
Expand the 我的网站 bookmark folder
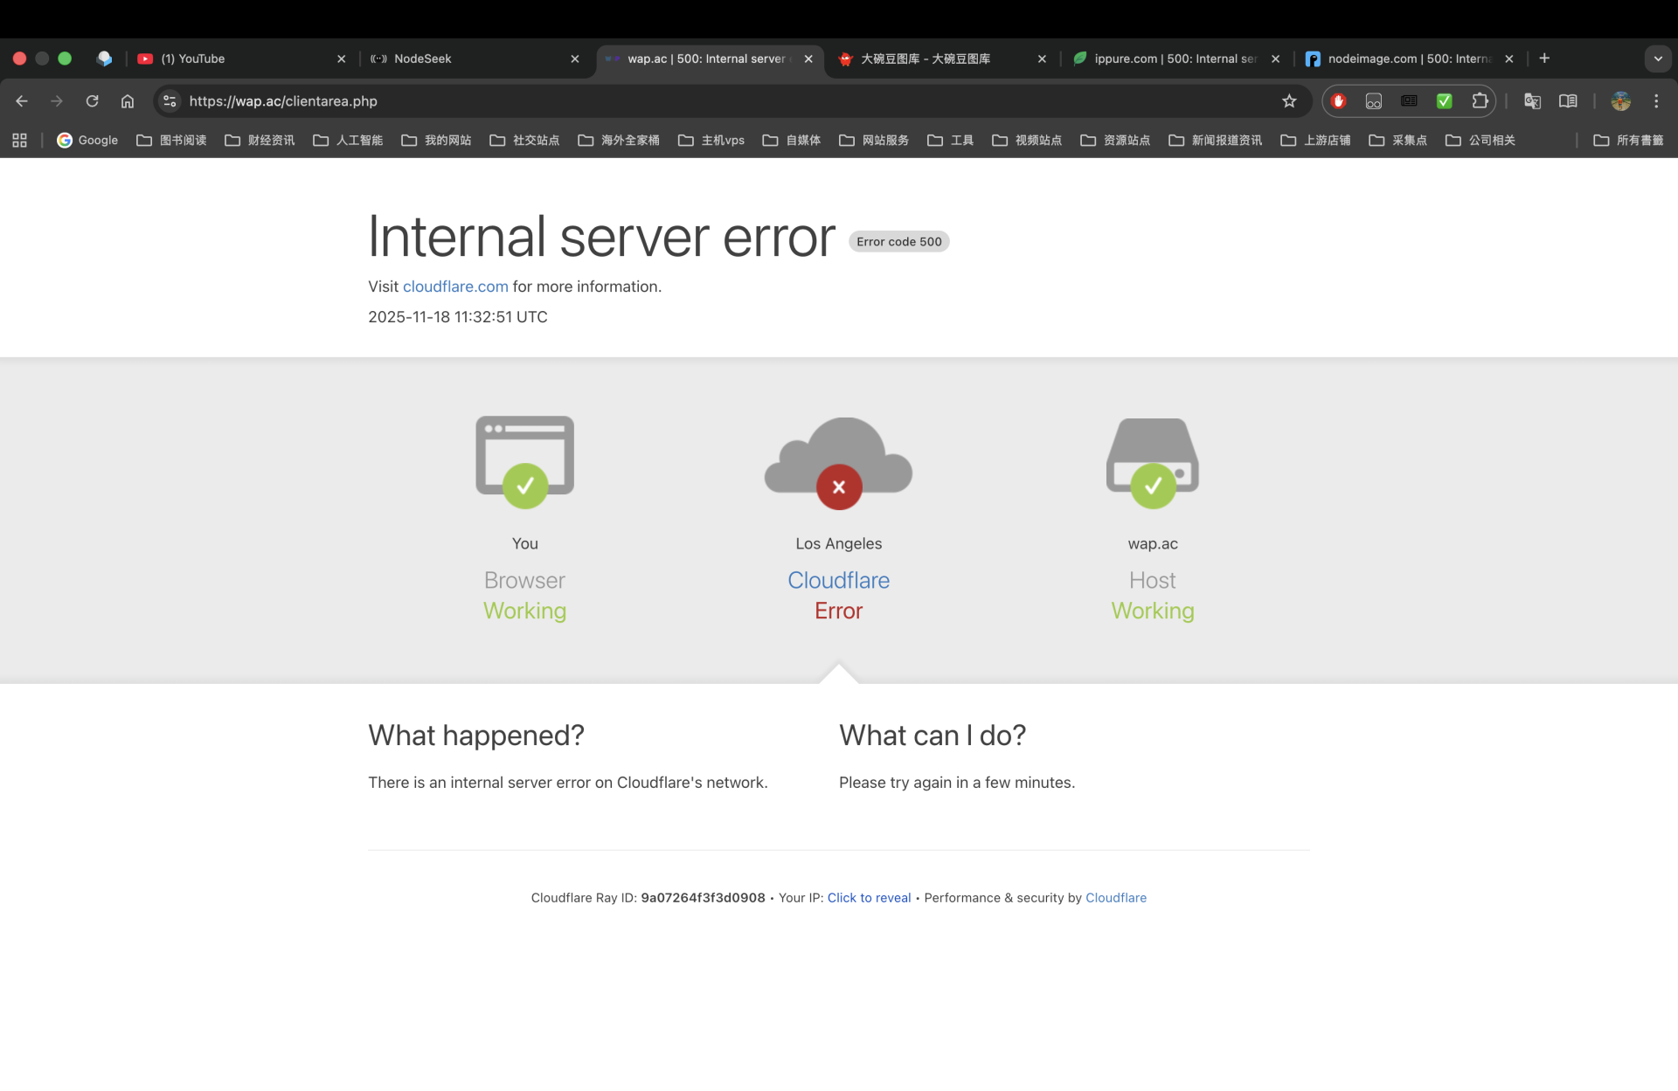(x=437, y=140)
